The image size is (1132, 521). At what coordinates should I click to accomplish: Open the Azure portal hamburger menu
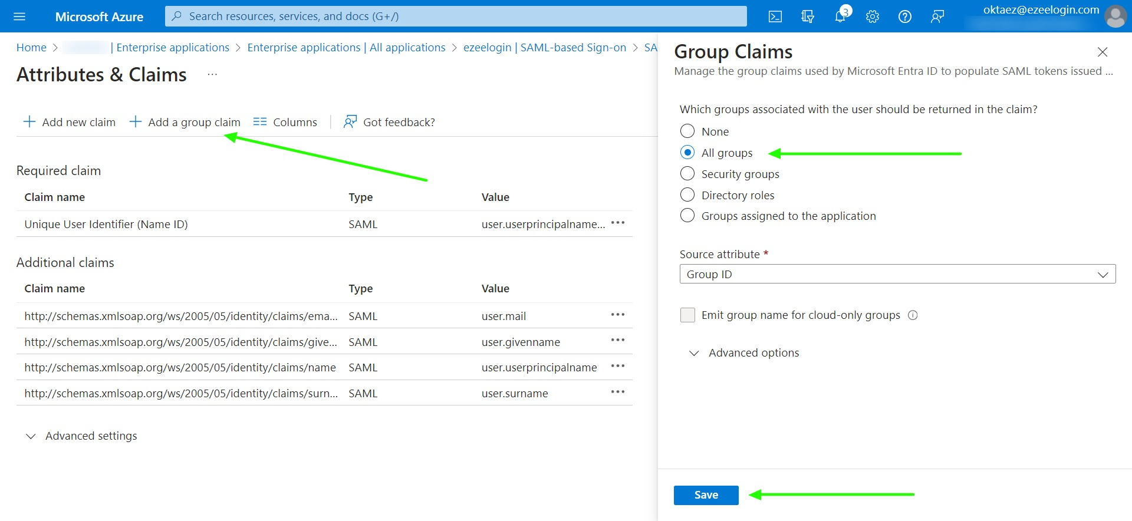pos(19,17)
